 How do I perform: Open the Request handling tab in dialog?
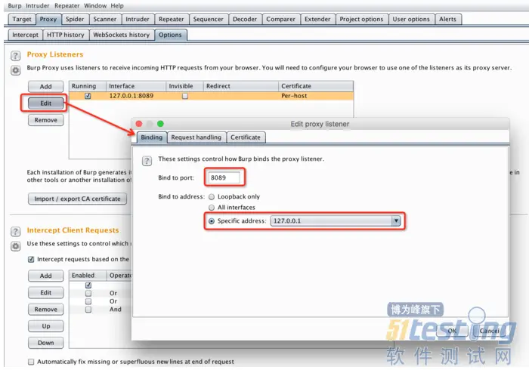pos(196,137)
